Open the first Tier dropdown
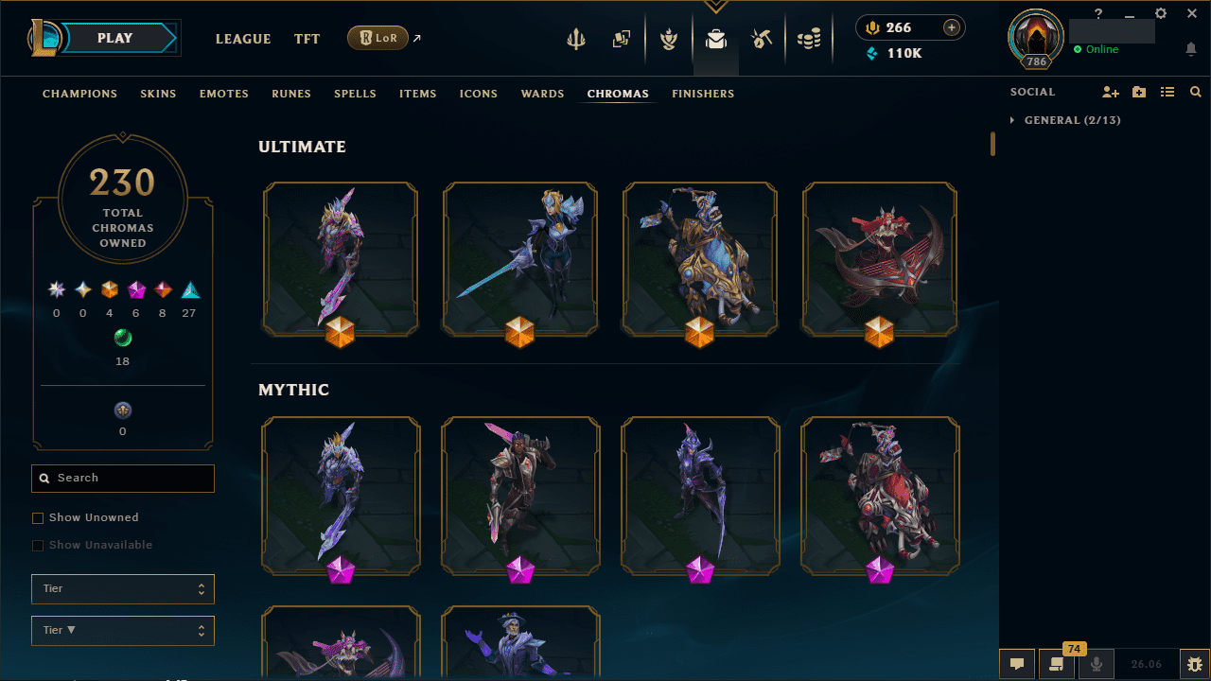1211x681 pixels. (x=123, y=588)
